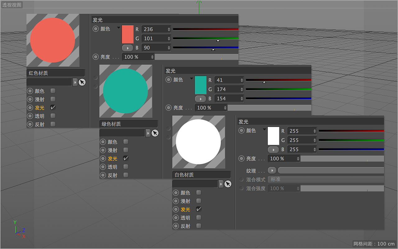Enable 反射 checkbox in green material panel
The width and height of the screenshot is (398, 249).
coord(126,175)
